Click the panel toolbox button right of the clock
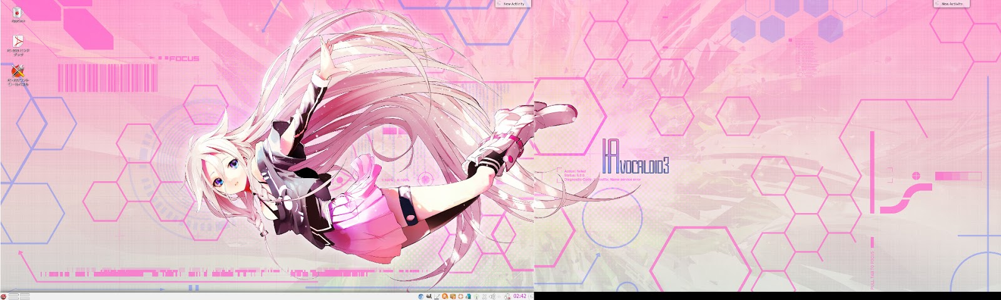Image resolution: width=1001 pixels, height=300 pixels. [x=531, y=296]
